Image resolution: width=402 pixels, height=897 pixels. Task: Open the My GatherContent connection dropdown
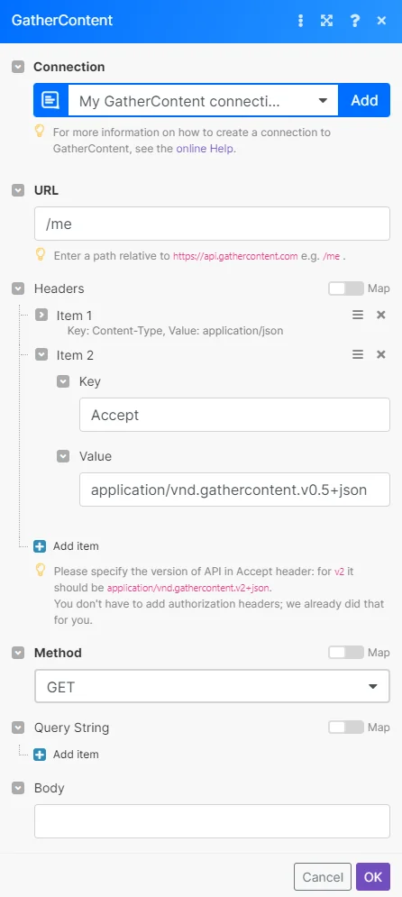[203, 101]
